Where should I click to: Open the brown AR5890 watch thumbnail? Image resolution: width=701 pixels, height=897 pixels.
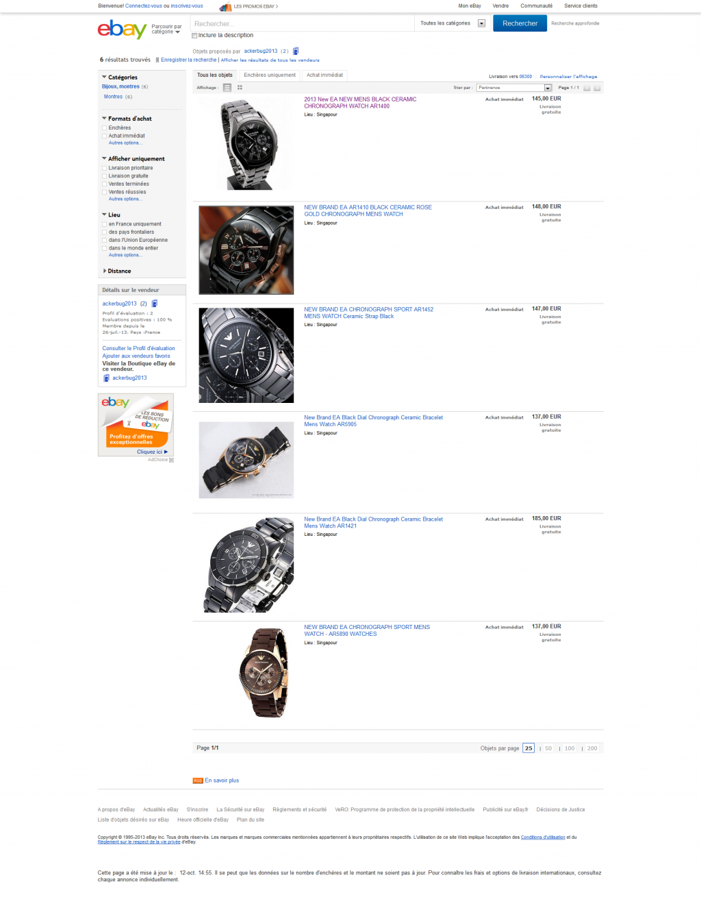(246, 672)
